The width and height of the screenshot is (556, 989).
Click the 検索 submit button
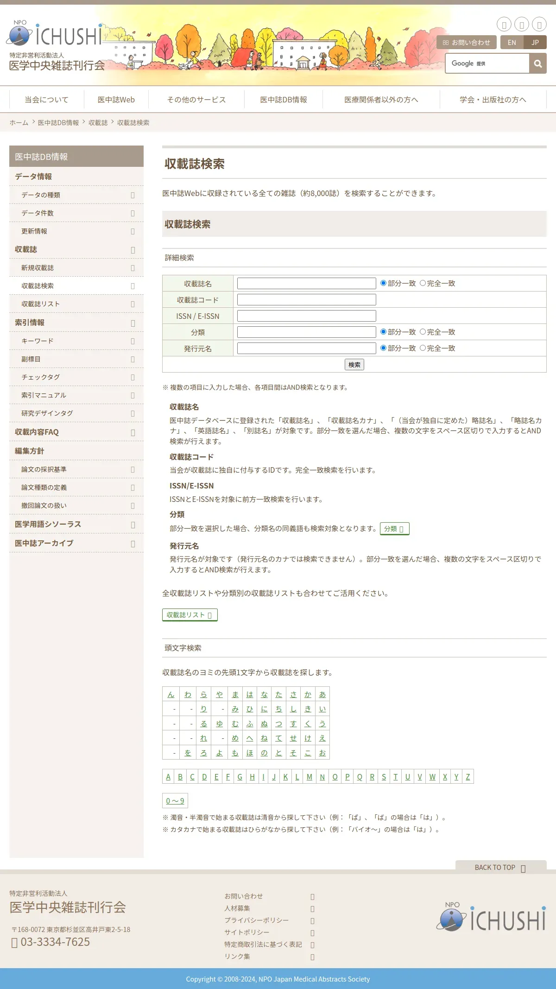coord(354,365)
